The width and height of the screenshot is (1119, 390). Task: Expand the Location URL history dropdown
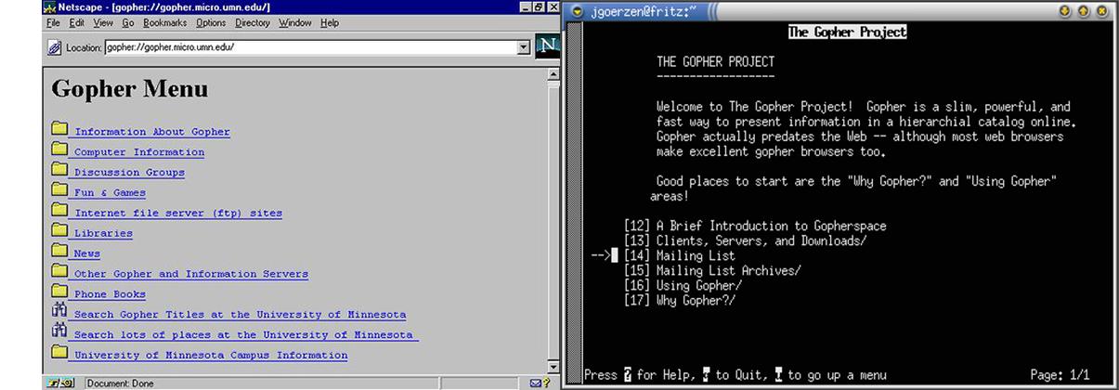coord(523,47)
